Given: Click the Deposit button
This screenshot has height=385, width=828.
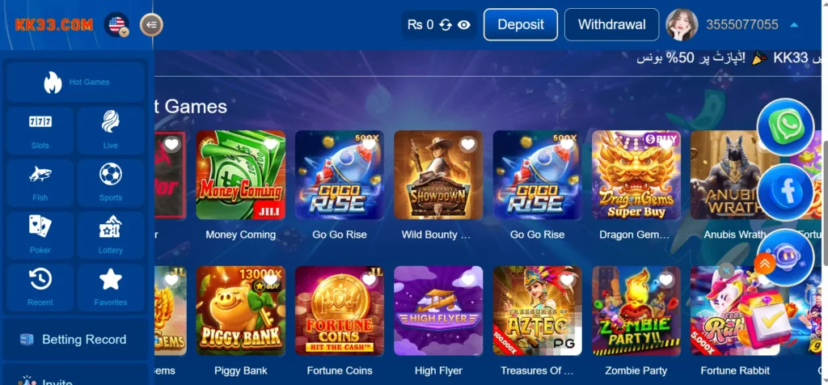Looking at the screenshot, I should (x=521, y=25).
